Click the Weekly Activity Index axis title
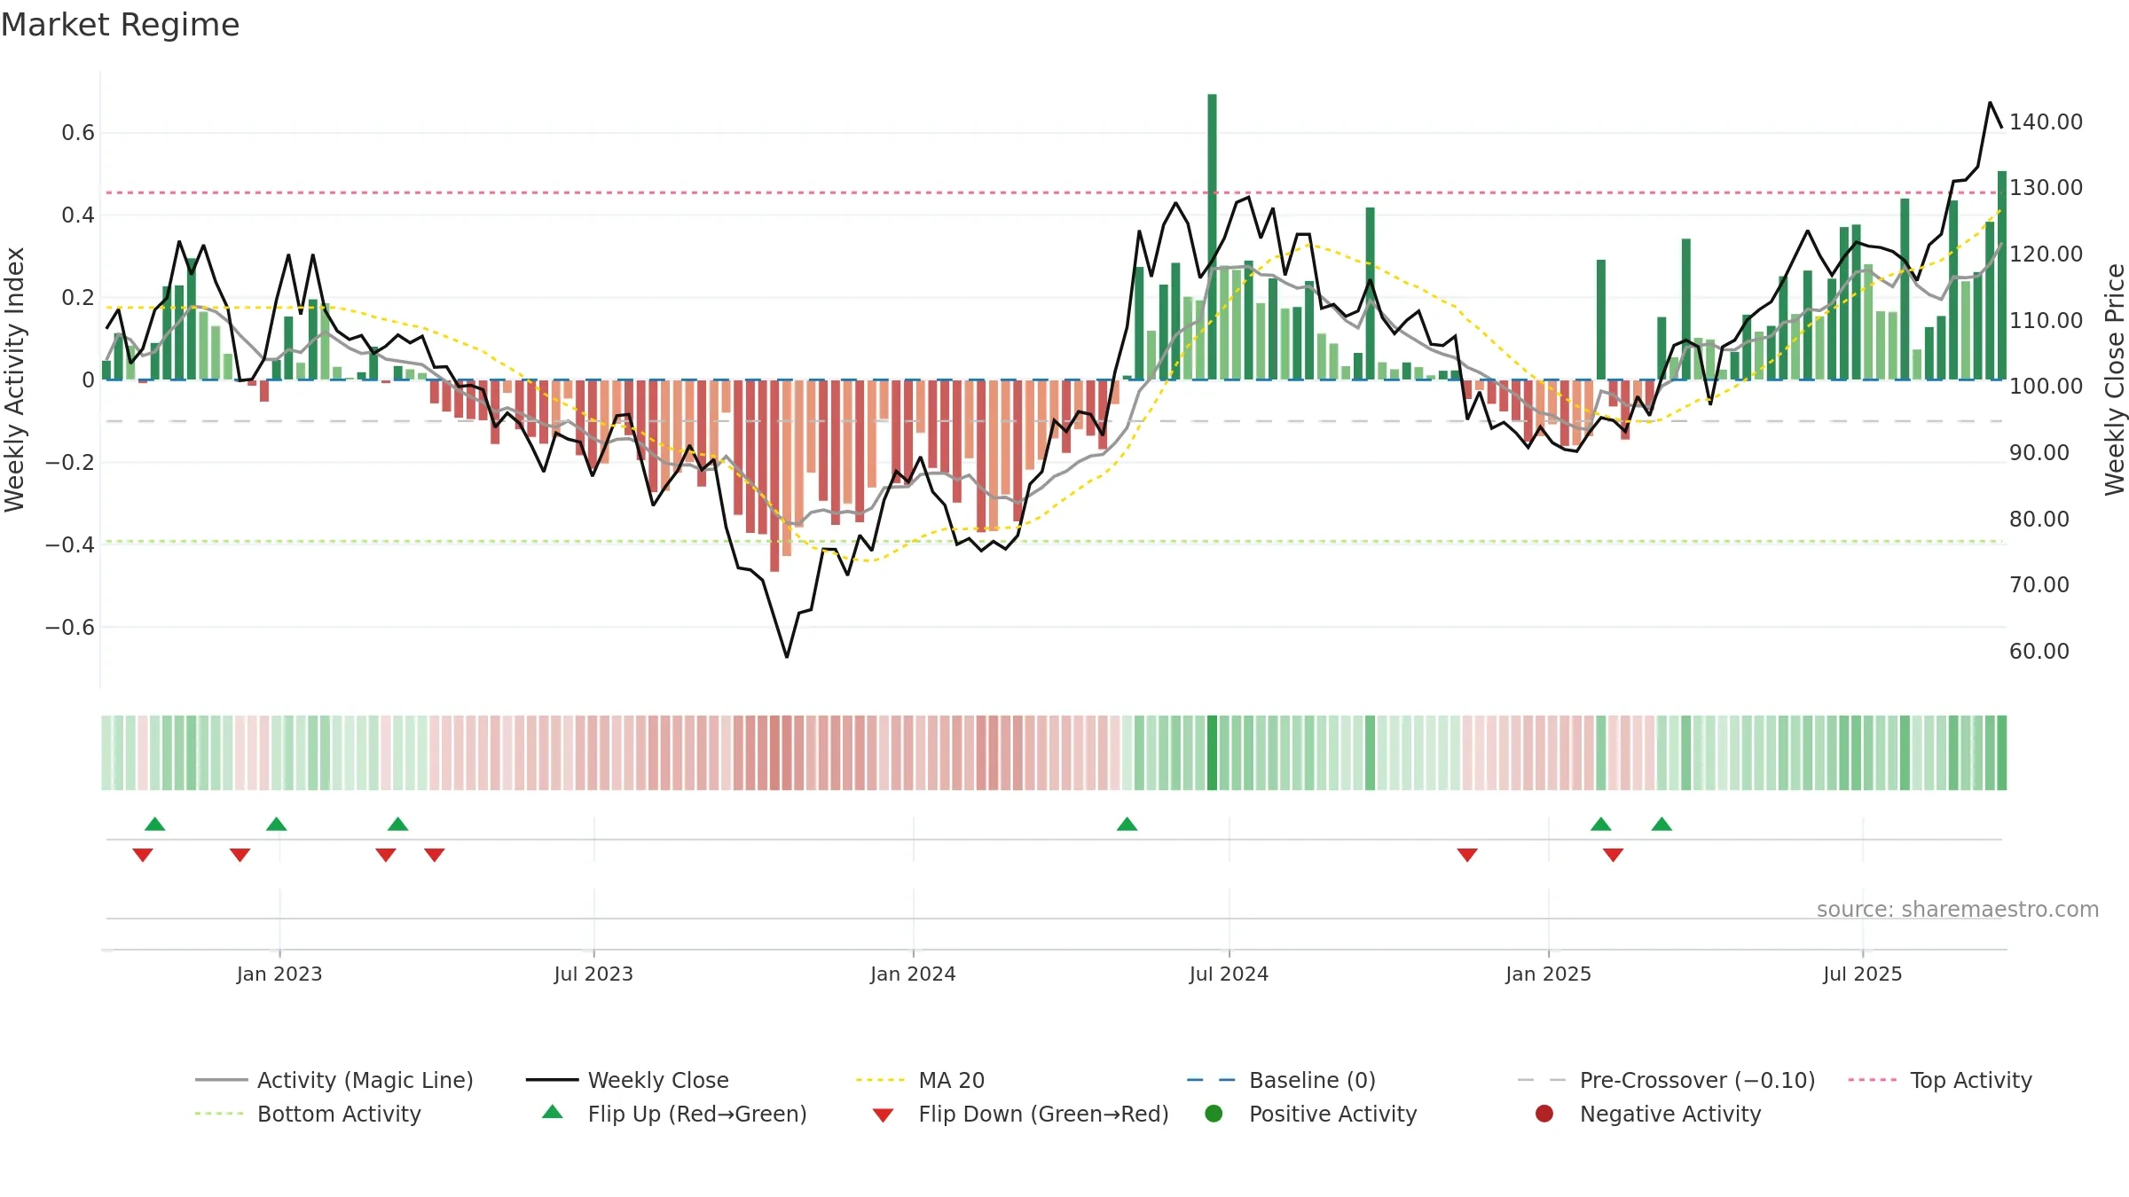Viewport: 2129px width, 1197px height. coord(15,379)
